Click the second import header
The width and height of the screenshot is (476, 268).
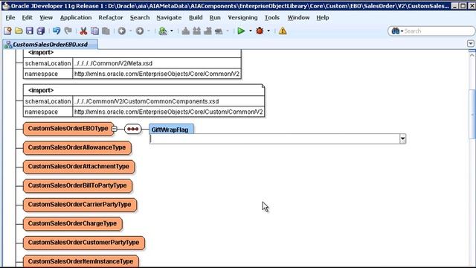coord(41,90)
